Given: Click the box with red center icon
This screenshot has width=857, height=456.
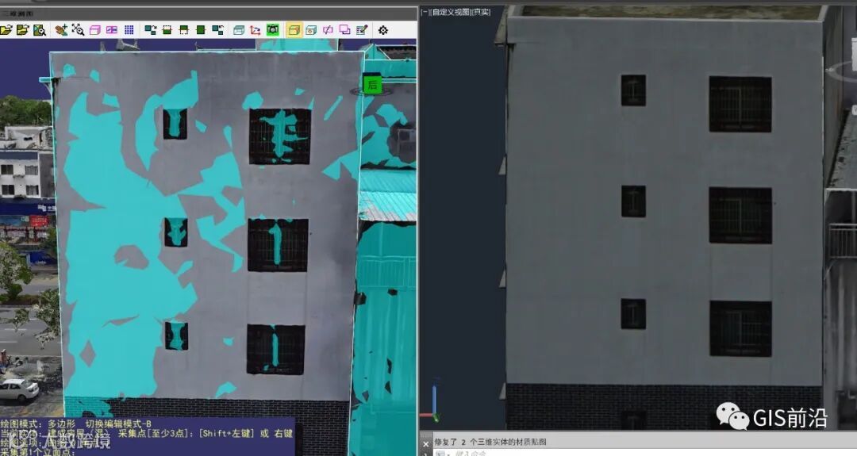Looking at the screenshot, I should (311, 30).
